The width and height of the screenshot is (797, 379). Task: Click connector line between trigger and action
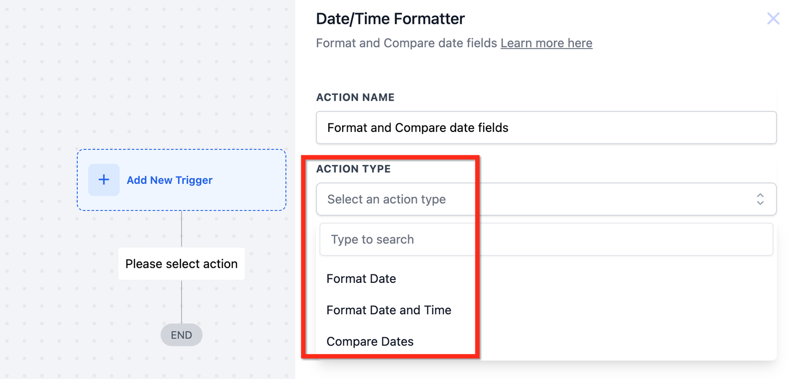click(181, 229)
